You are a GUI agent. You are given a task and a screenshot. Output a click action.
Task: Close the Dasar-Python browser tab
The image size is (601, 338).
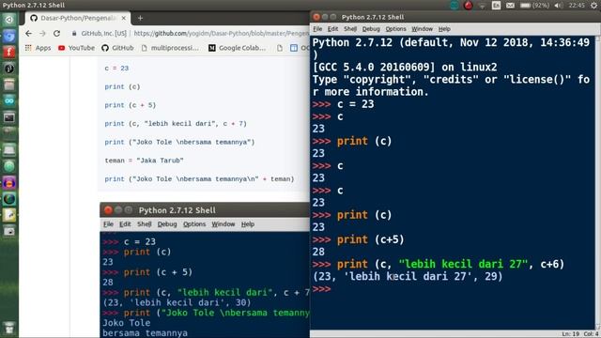click(x=123, y=18)
